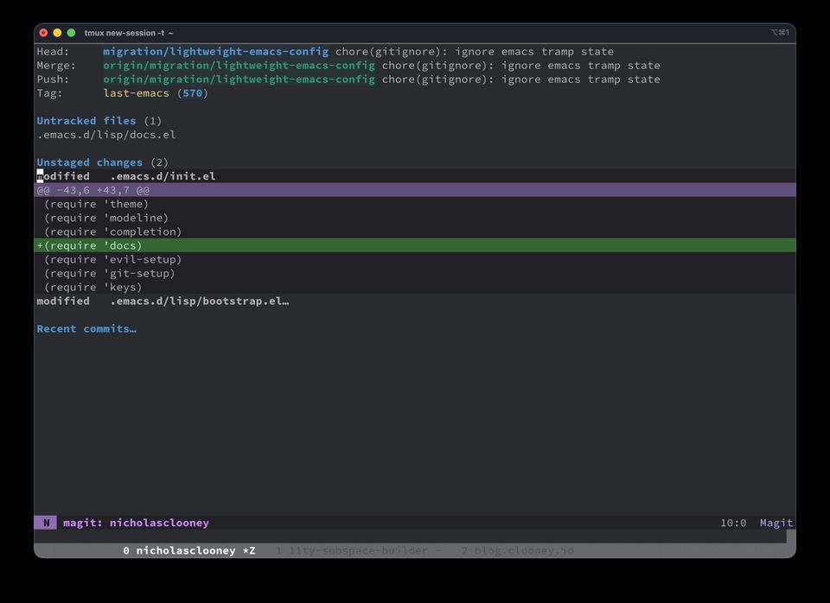Click the Push: label
This screenshot has width=830, height=603.
pos(53,79)
